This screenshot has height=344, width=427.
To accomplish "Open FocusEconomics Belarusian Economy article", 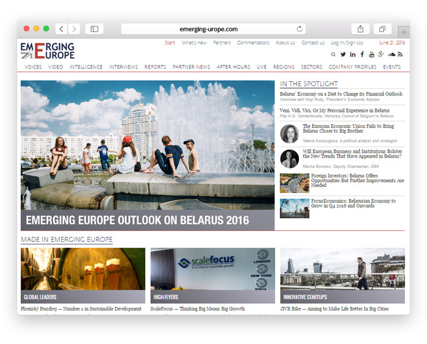I will (353, 203).
